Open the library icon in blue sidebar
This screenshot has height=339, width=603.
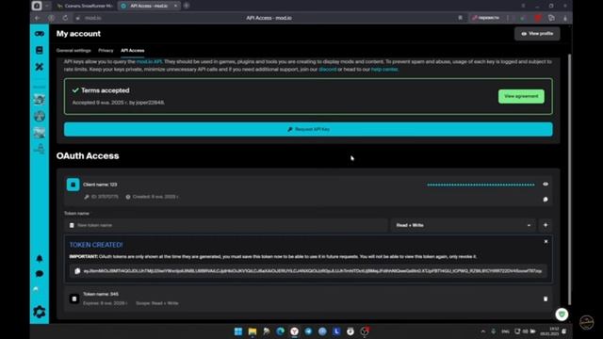coord(40,50)
